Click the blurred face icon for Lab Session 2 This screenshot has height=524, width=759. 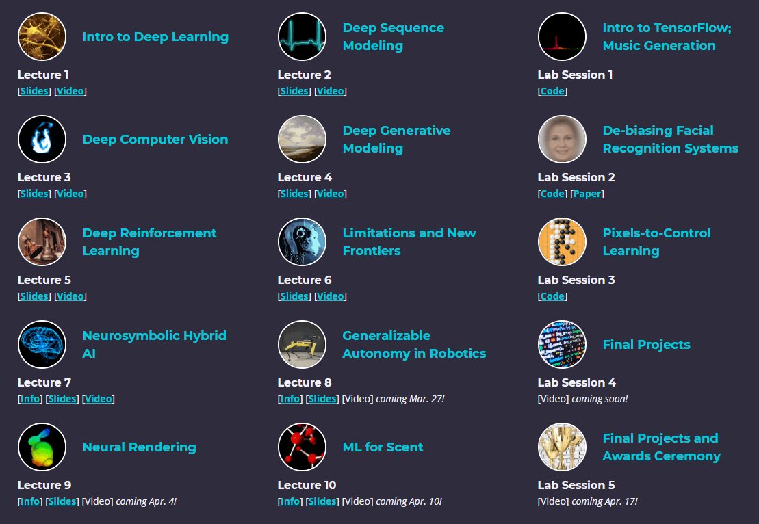[562, 140]
